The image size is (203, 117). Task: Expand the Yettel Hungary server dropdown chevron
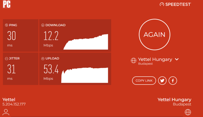tap(177, 59)
